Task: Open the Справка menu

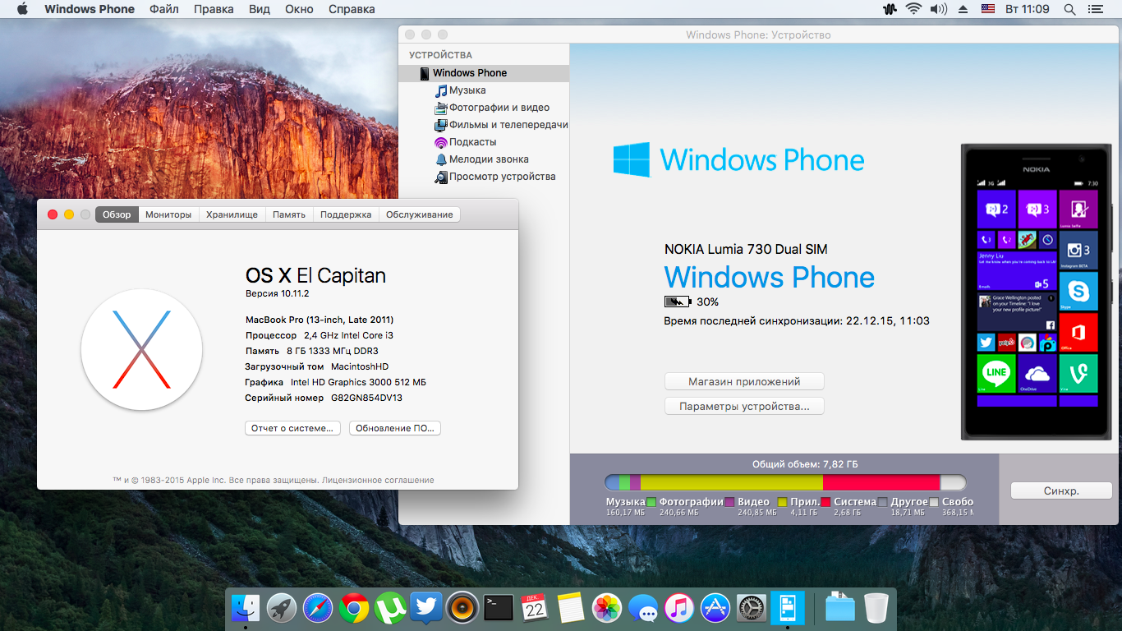Action: click(x=352, y=9)
